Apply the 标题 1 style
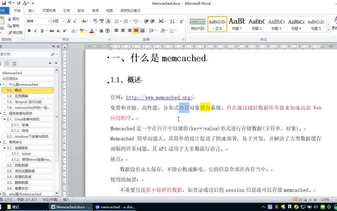Screen dimensions: 337x211 [237, 24]
